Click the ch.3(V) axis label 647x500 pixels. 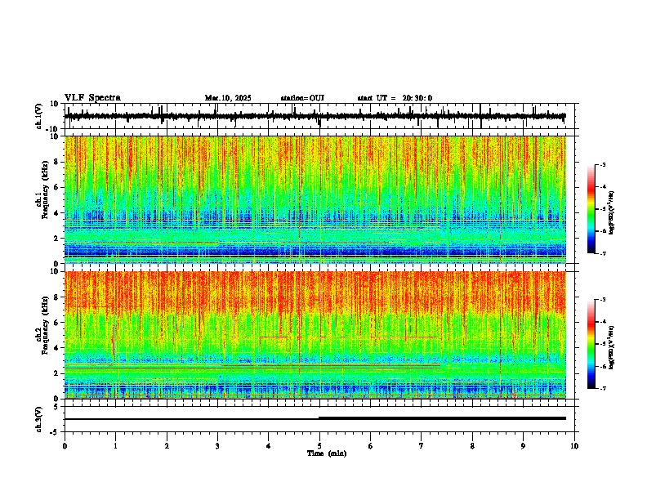39,419
